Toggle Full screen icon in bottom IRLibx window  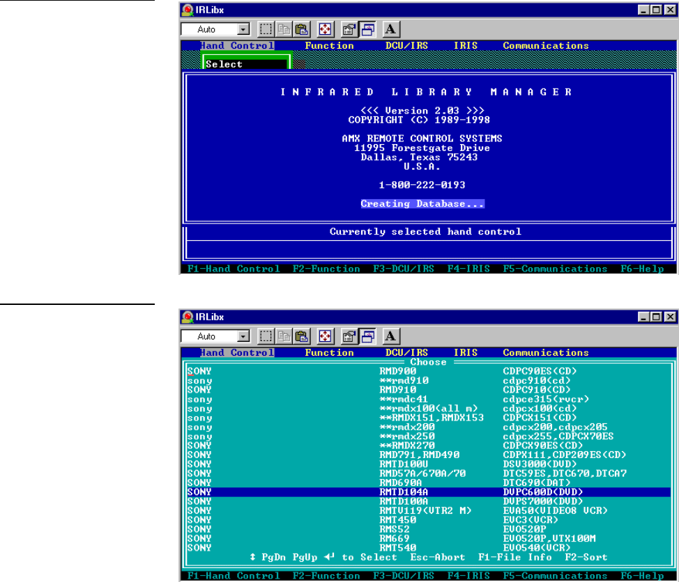pyautogui.click(x=325, y=336)
